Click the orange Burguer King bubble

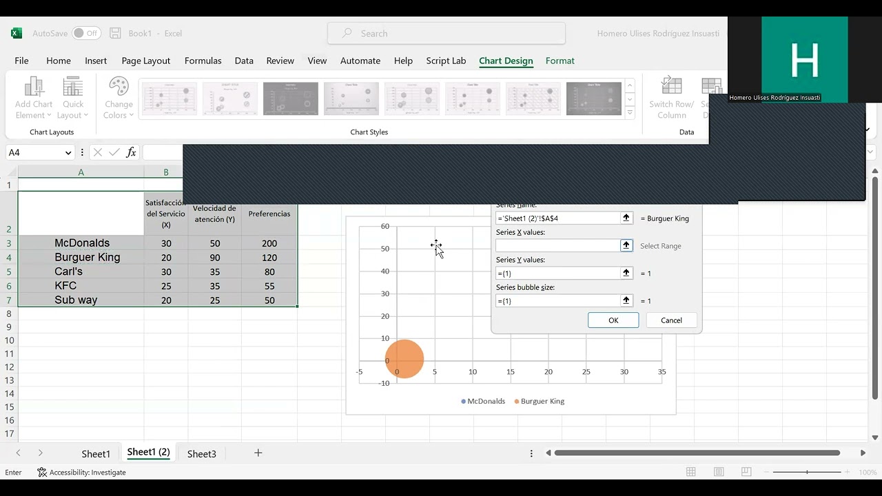point(404,359)
